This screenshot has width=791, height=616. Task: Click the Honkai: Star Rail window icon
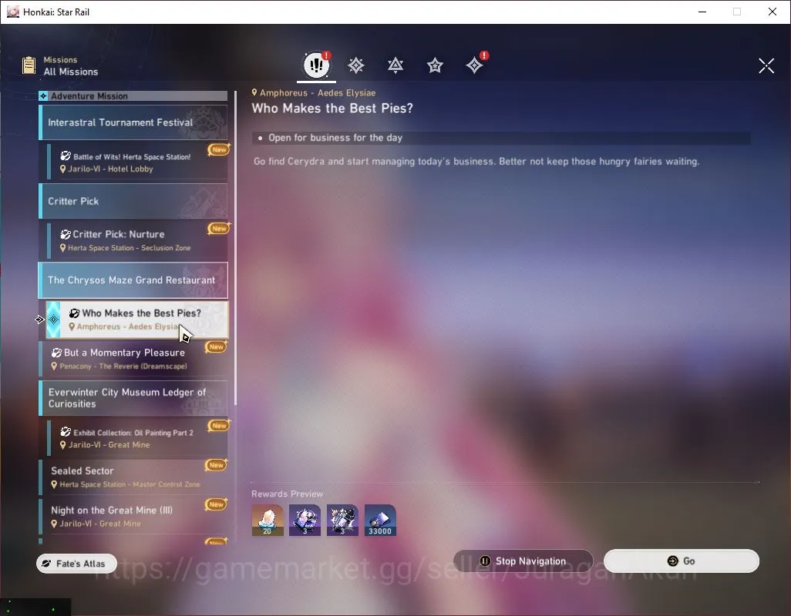[12, 12]
